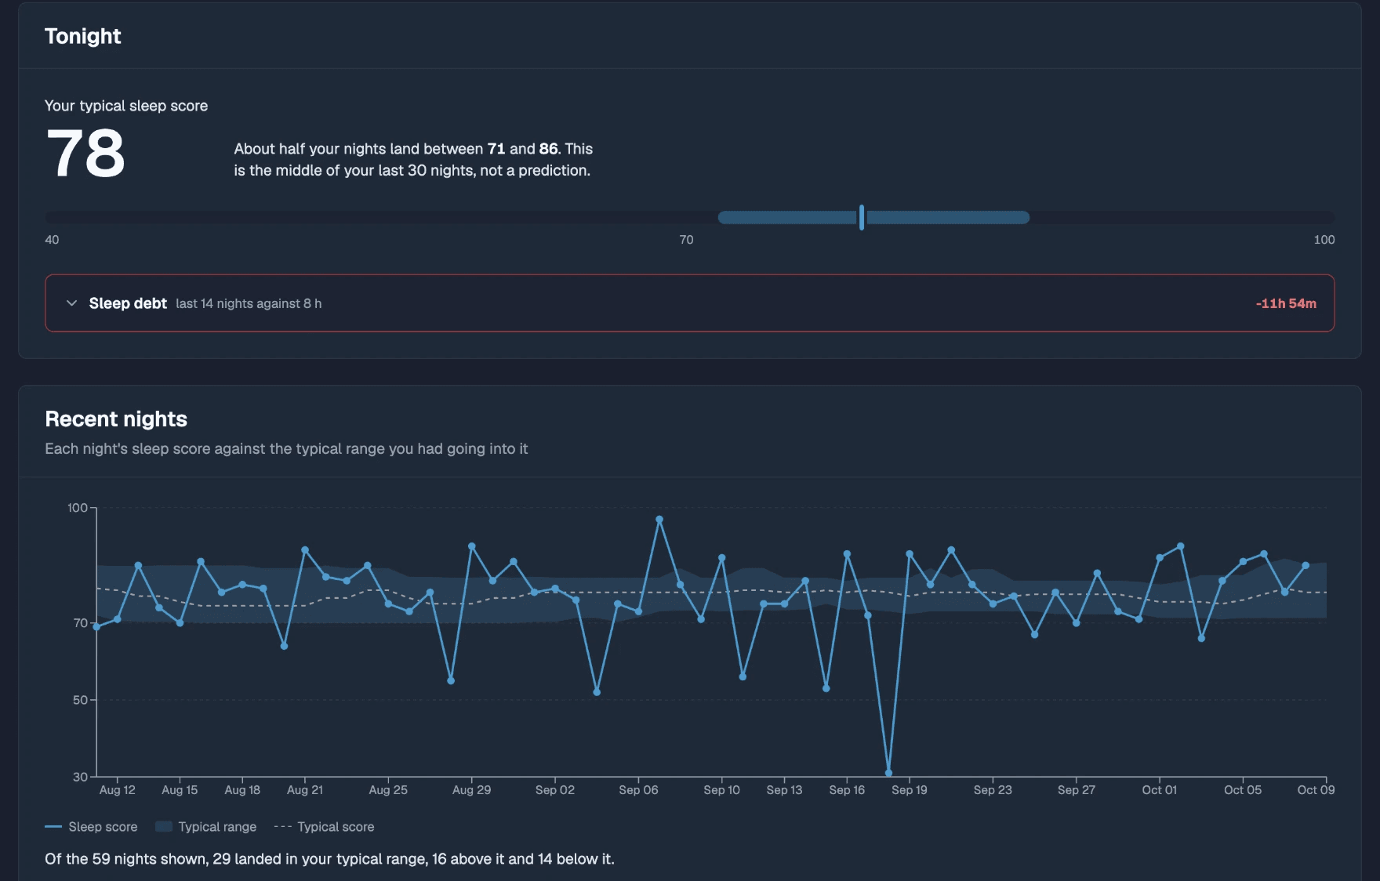The width and height of the screenshot is (1380, 881).
Task: Click the typical score marker on range bar
Action: pyautogui.click(x=862, y=217)
